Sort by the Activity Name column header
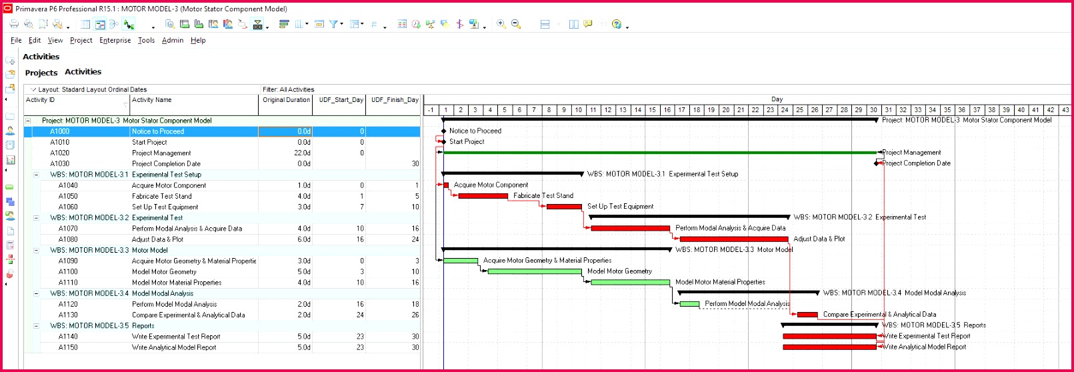1074x372 pixels. click(194, 105)
